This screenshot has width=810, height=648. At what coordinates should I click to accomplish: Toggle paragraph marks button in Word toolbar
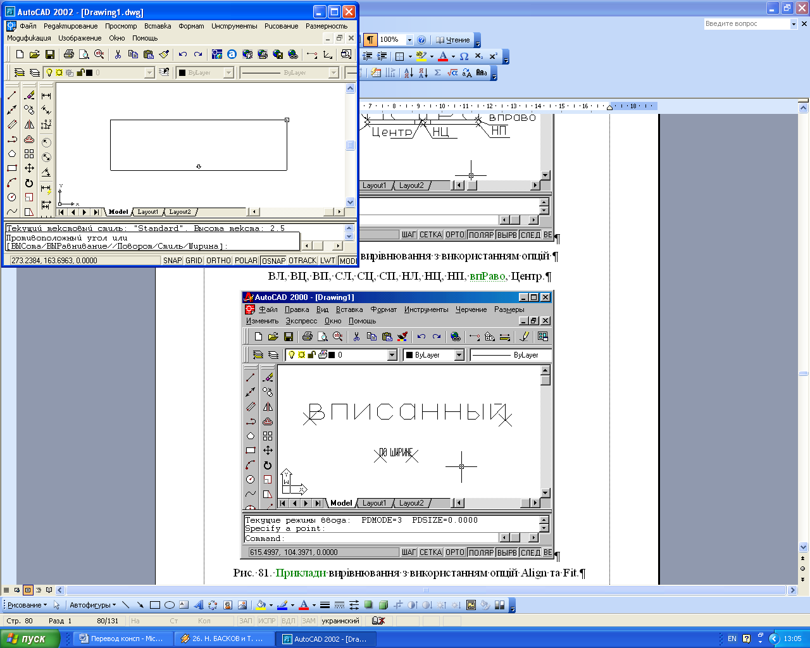[x=370, y=40]
